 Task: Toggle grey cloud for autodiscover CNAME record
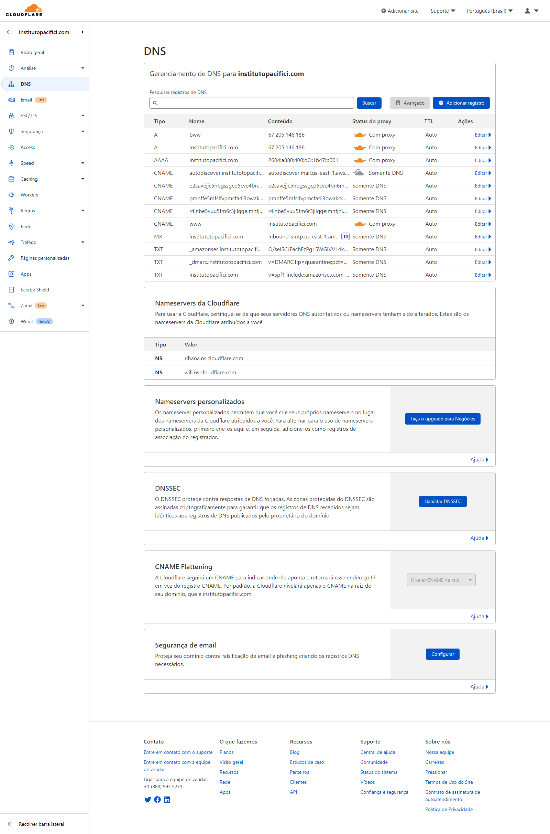[x=359, y=172]
